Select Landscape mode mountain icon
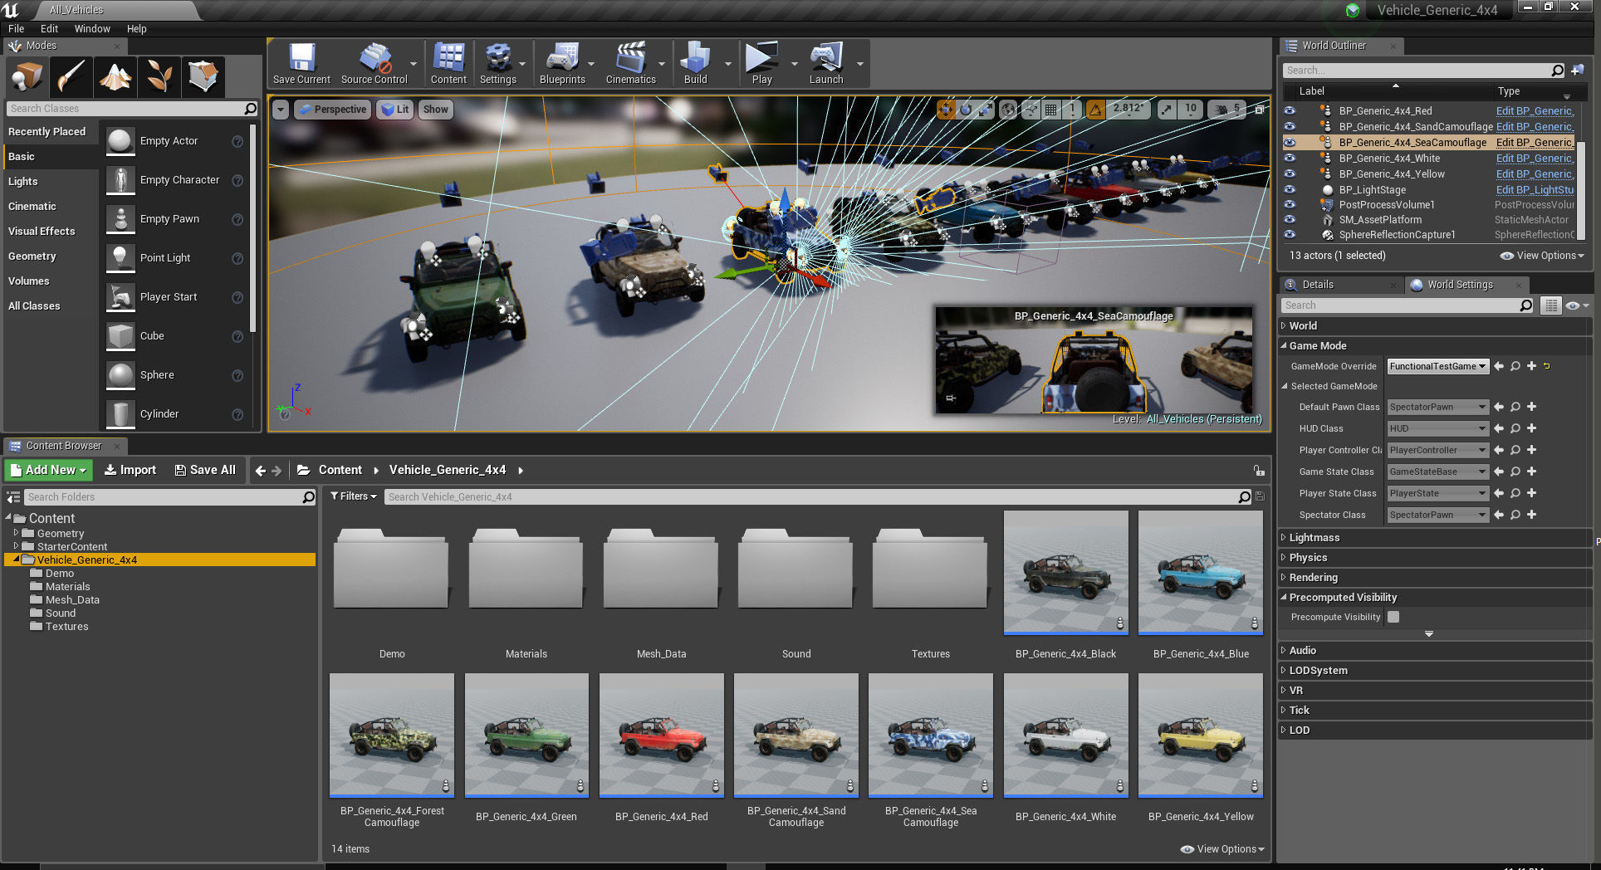This screenshot has width=1601, height=870. tap(115, 77)
